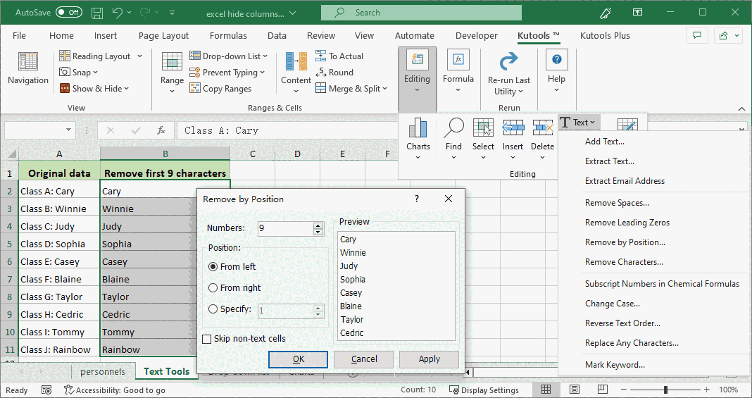Click the Apply button

pyautogui.click(x=430, y=359)
